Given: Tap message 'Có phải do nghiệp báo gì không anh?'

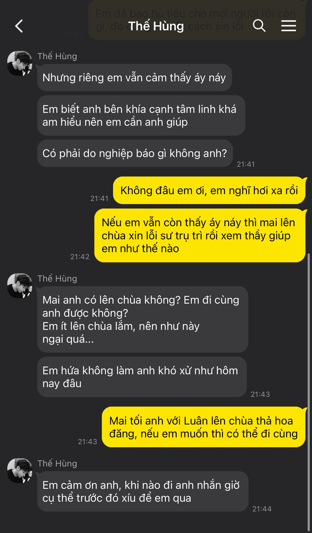Looking at the screenshot, I should click(135, 153).
